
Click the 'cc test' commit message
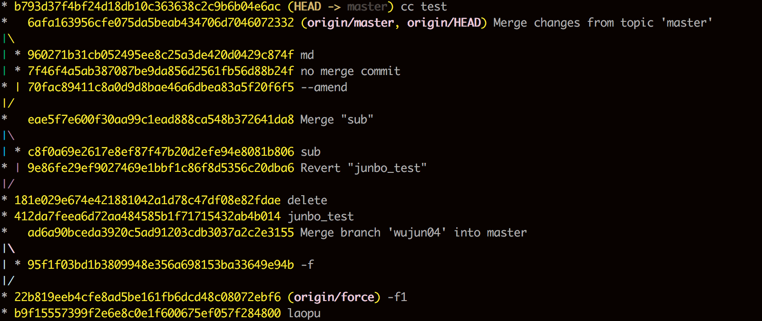coord(424,7)
